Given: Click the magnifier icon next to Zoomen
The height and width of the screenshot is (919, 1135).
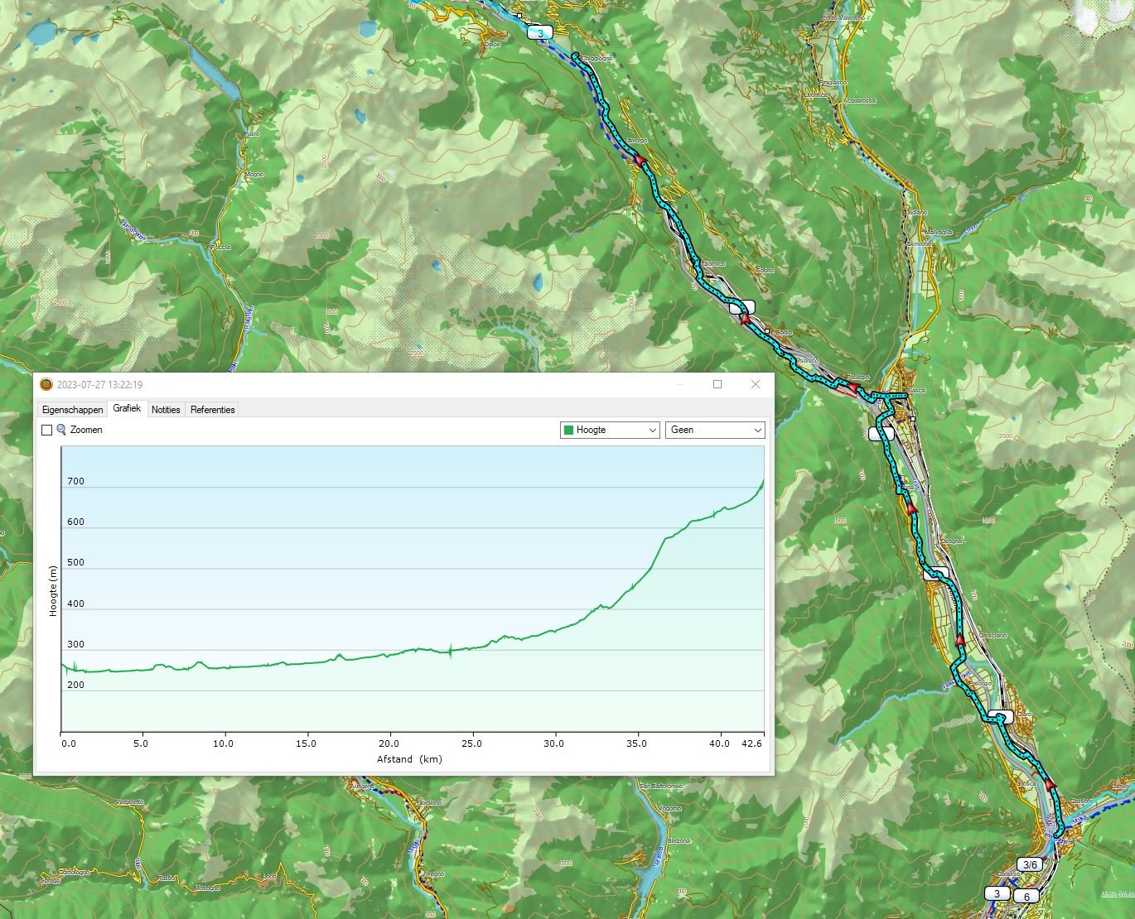Looking at the screenshot, I should [61, 430].
